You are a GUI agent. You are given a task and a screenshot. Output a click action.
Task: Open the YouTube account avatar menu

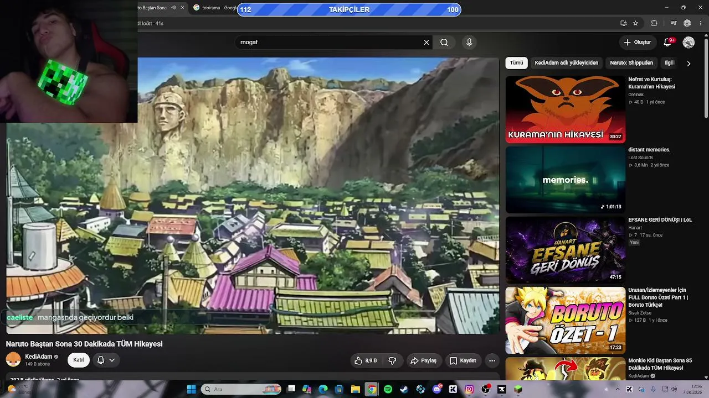click(x=689, y=43)
